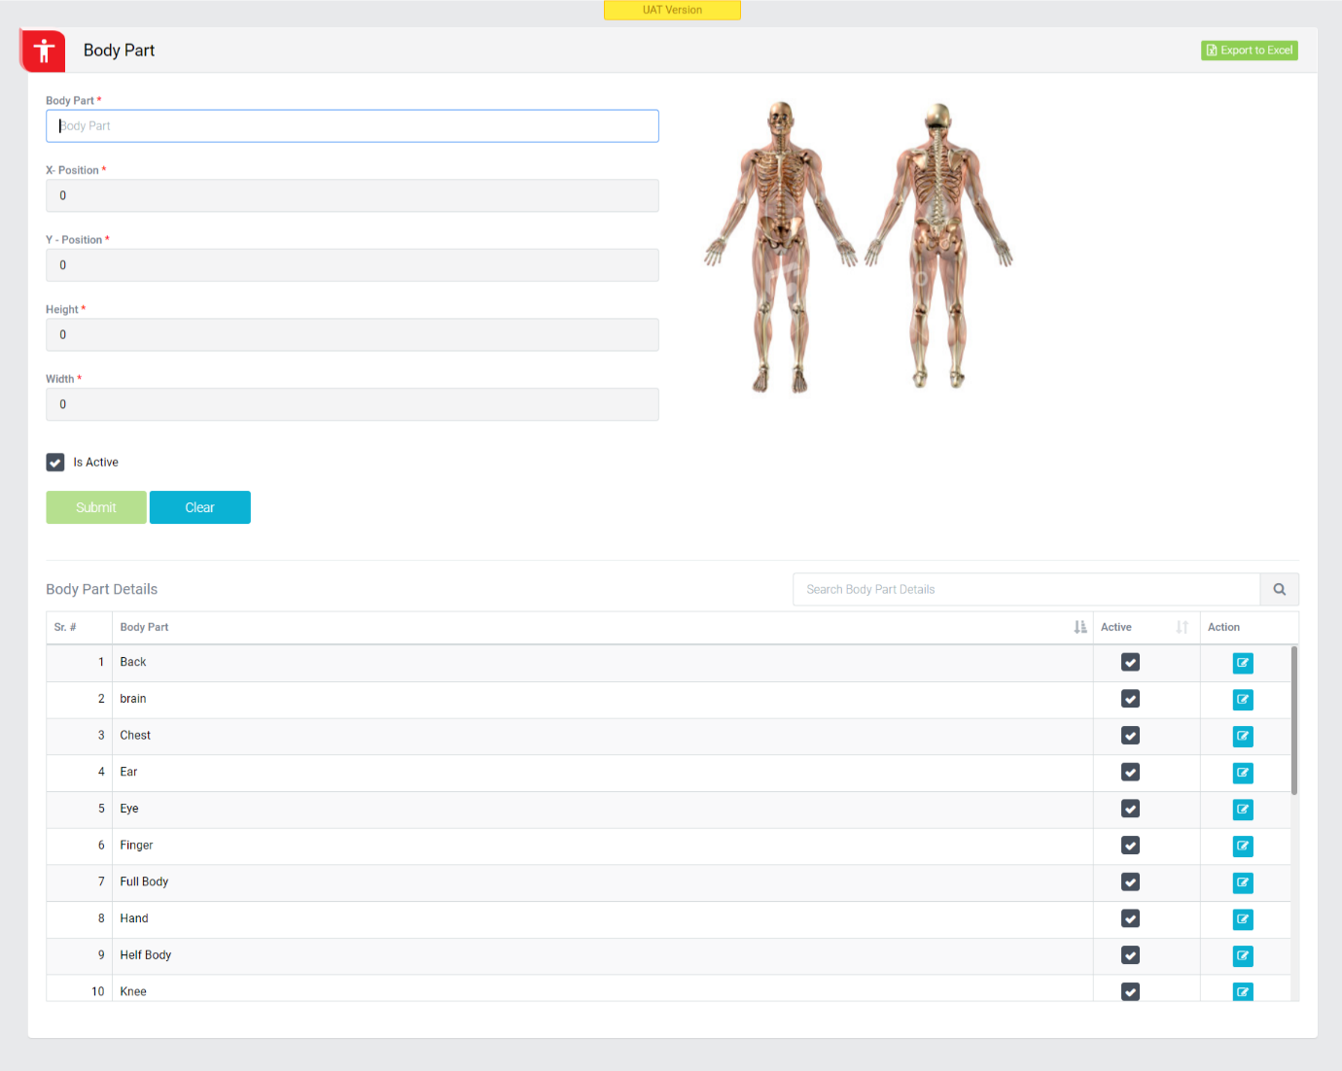Select the 'Back' body part cell
Viewport: 1342px width, 1071px height.
[x=602, y=662]
